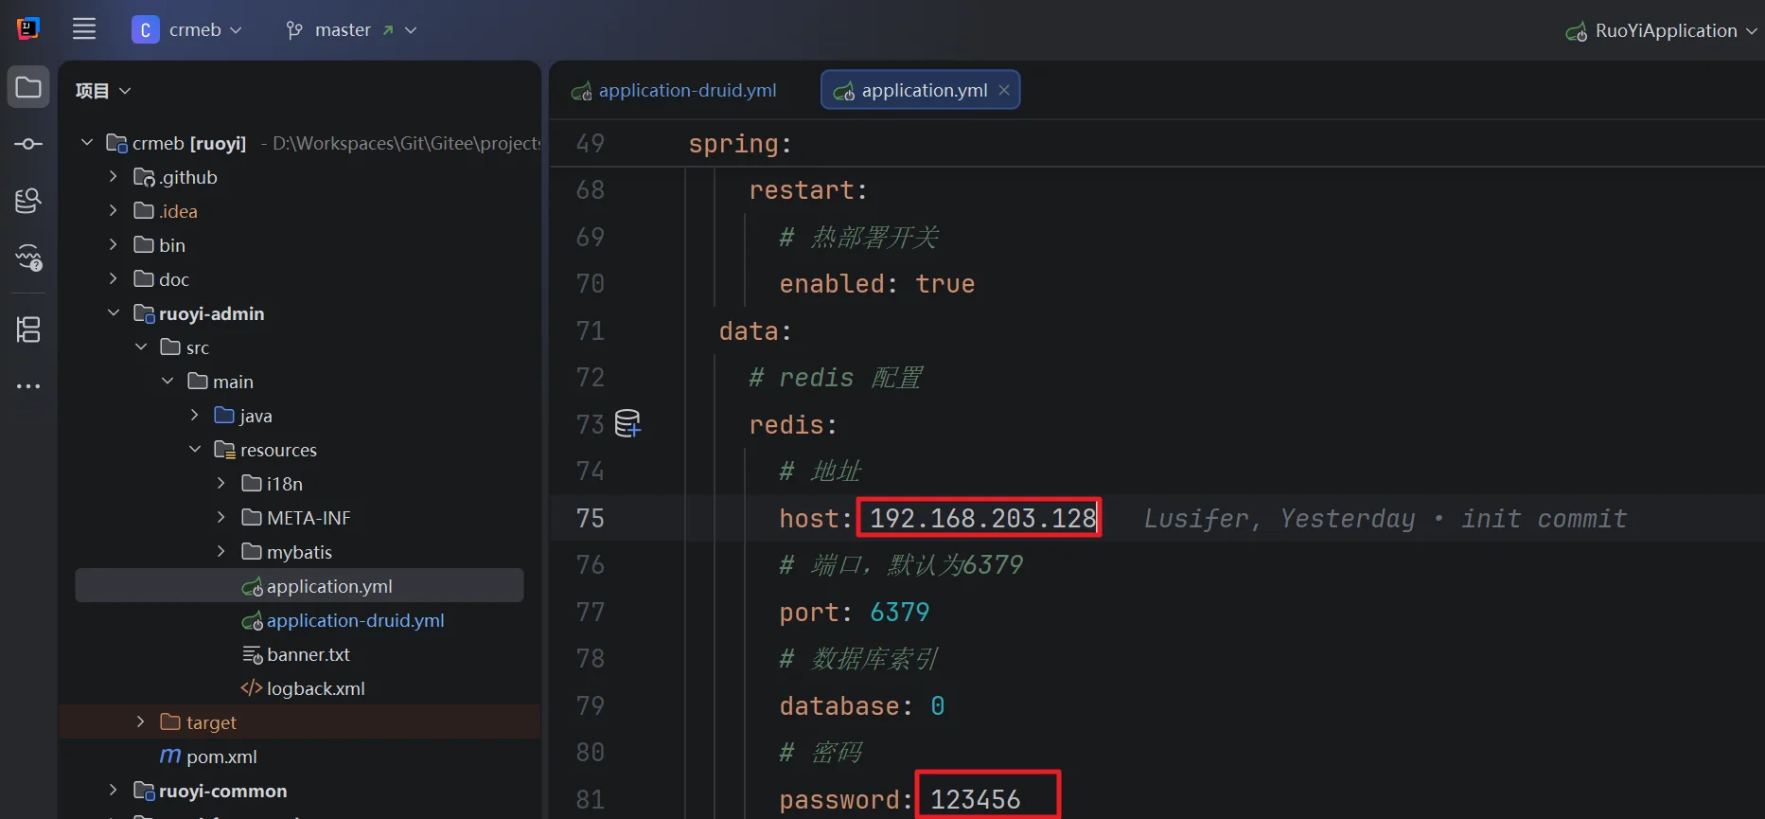Click the IntelliJ IDEA logo icon
1765x819 pixels.
[28, 29]
